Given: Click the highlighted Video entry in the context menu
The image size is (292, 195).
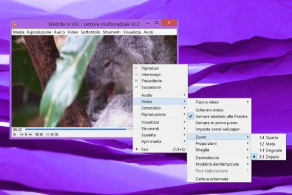Looking at the screenshot, I should coord(160,102).
